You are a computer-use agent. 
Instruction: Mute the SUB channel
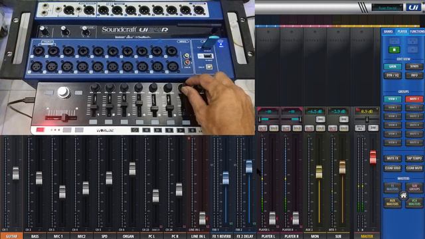tap(333, 128)
